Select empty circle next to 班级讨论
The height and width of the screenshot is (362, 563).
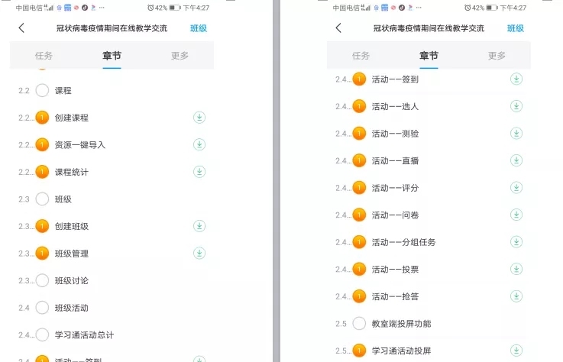(42, 280)
